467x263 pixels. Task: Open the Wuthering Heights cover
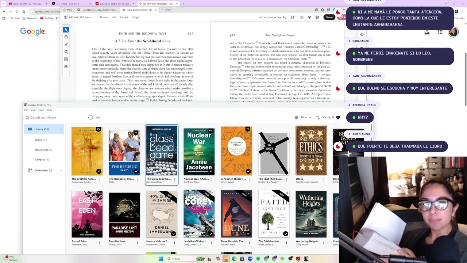tap(311, 214)
